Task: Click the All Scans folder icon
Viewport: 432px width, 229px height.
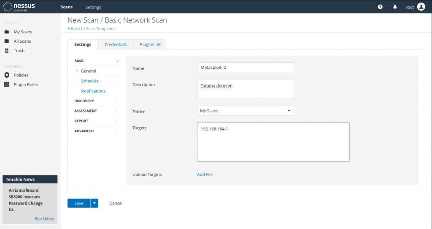Action: pos(7,41)
